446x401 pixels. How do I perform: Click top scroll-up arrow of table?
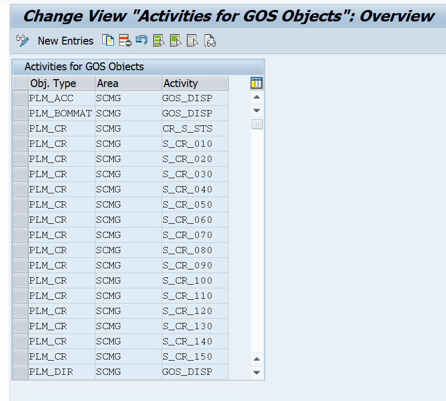tap(257, 97)
